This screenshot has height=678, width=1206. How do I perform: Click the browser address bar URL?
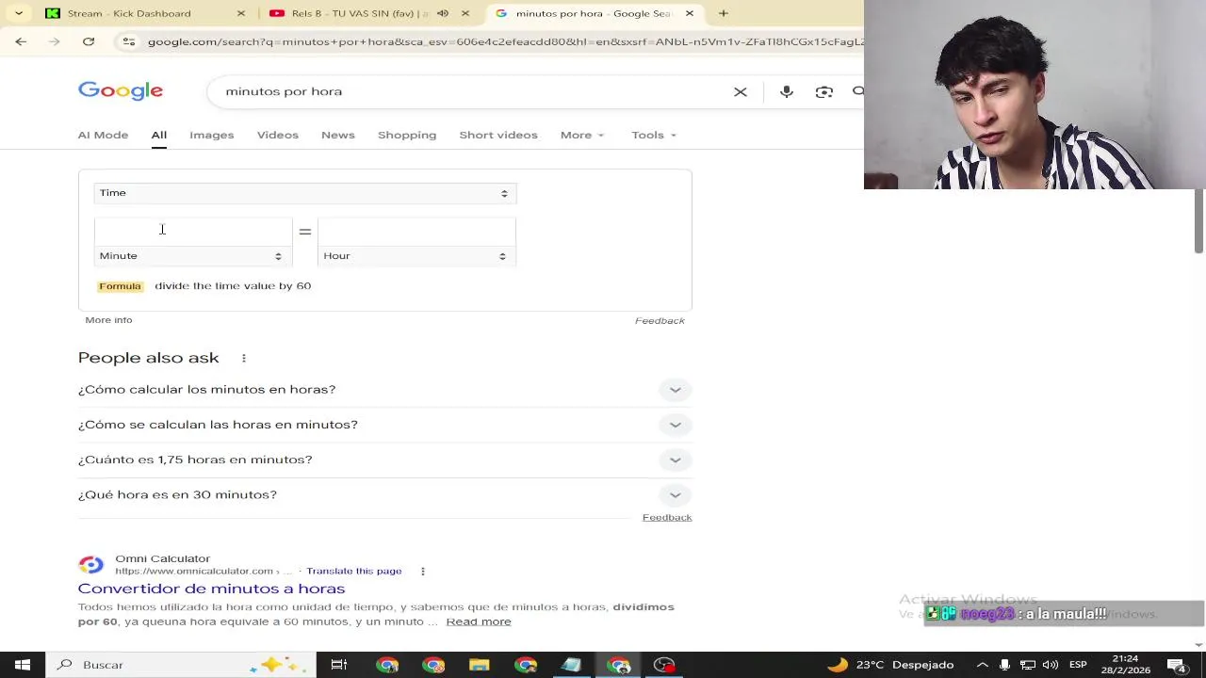(x=504, y=41)
